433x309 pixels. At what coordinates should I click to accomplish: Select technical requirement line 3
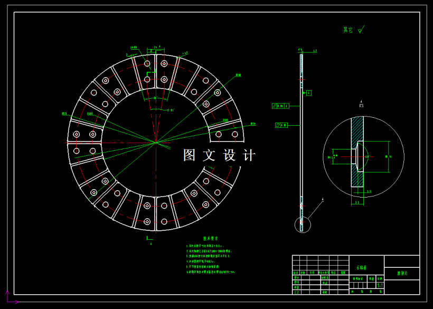(209, 256)
